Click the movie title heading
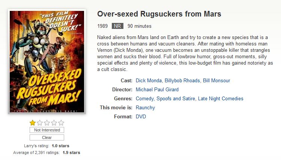The height and width of the screenshot is (160, 281). point(159,14)
